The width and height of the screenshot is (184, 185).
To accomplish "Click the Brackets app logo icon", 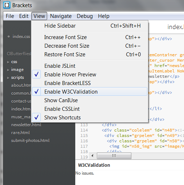I will [x=7, y=5].
